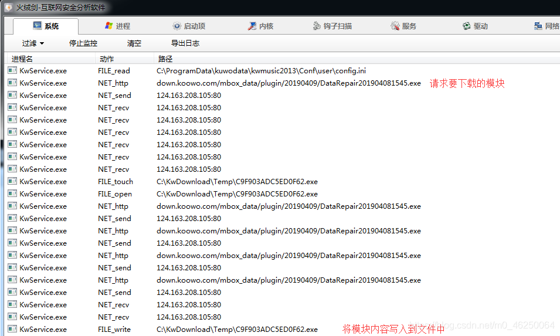Click the 火绒剑 application logo icon
Screen dimensions: 560x336
pyautogui.click(x=8, y=8)
